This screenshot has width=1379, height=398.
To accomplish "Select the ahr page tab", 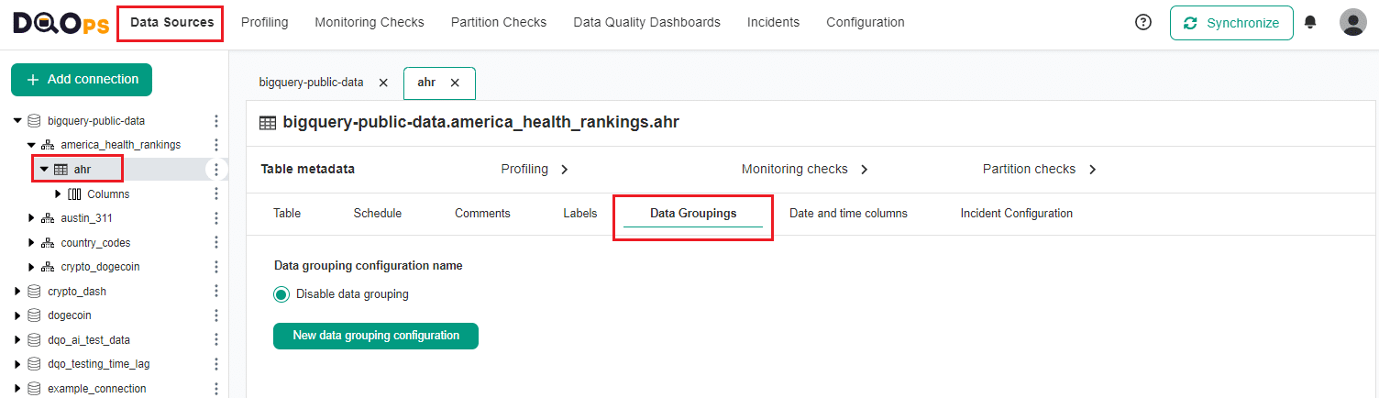I will point(426,83).
